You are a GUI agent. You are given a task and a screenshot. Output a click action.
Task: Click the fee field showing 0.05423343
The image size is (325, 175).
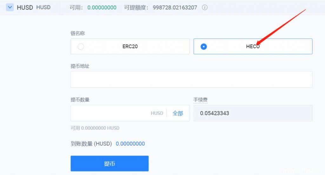[253, 113]
